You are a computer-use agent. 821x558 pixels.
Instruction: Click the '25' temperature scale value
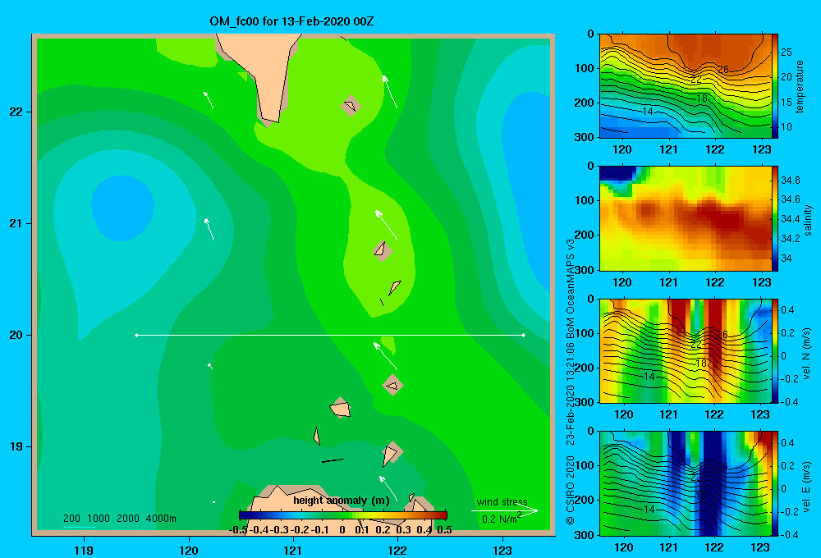787,52
